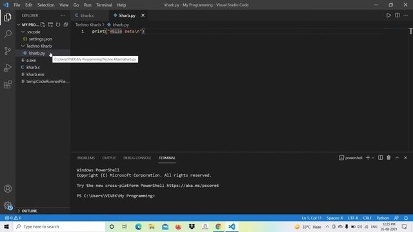Open a.exe in the Explorer tree
This screenshot has height=232, width=413.
coord(31,60)
